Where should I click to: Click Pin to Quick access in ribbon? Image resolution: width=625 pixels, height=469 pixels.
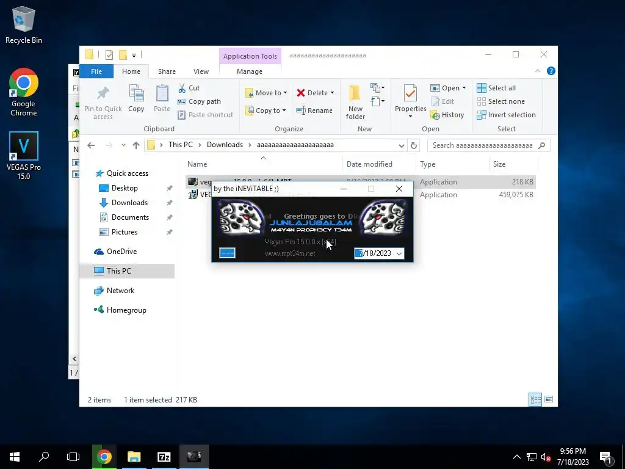tap(103, 103)
